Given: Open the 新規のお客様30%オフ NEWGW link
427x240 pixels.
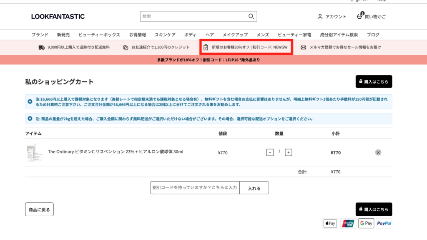Looking at the screenshot, I should (x=249, y=47).
